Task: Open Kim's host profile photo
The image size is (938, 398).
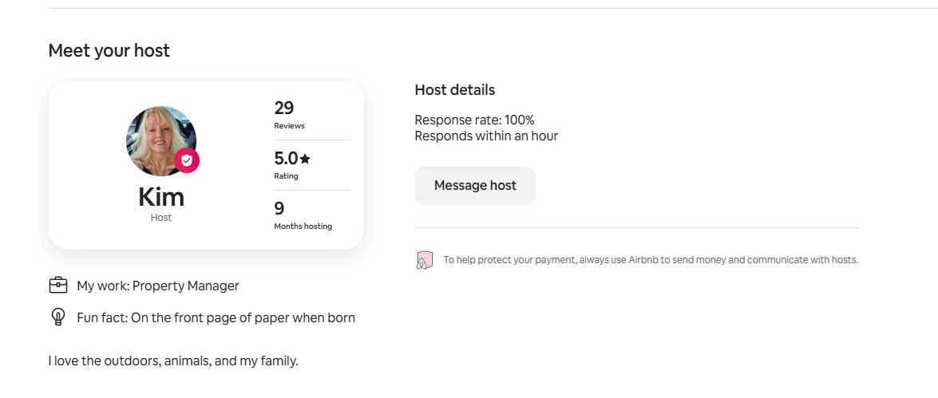Action: pos(161,141)
